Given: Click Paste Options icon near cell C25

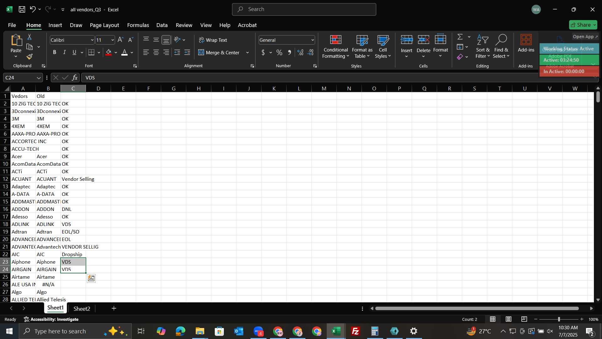Looking at the screenshot, I should click(91, 278).
